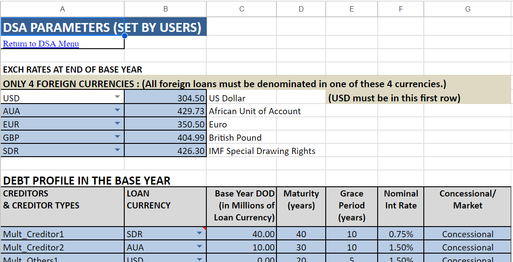Click the 'ONLY 4 FOREIGN CURRENCIES' note
513x262 pixels.
225,84
